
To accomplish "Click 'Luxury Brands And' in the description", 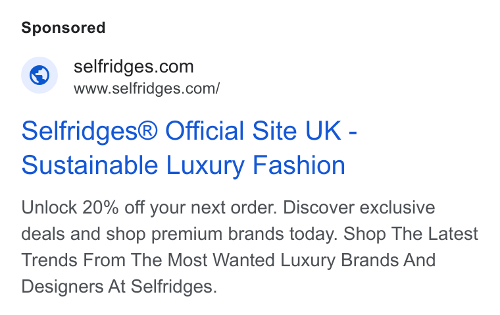I will 358,260.
